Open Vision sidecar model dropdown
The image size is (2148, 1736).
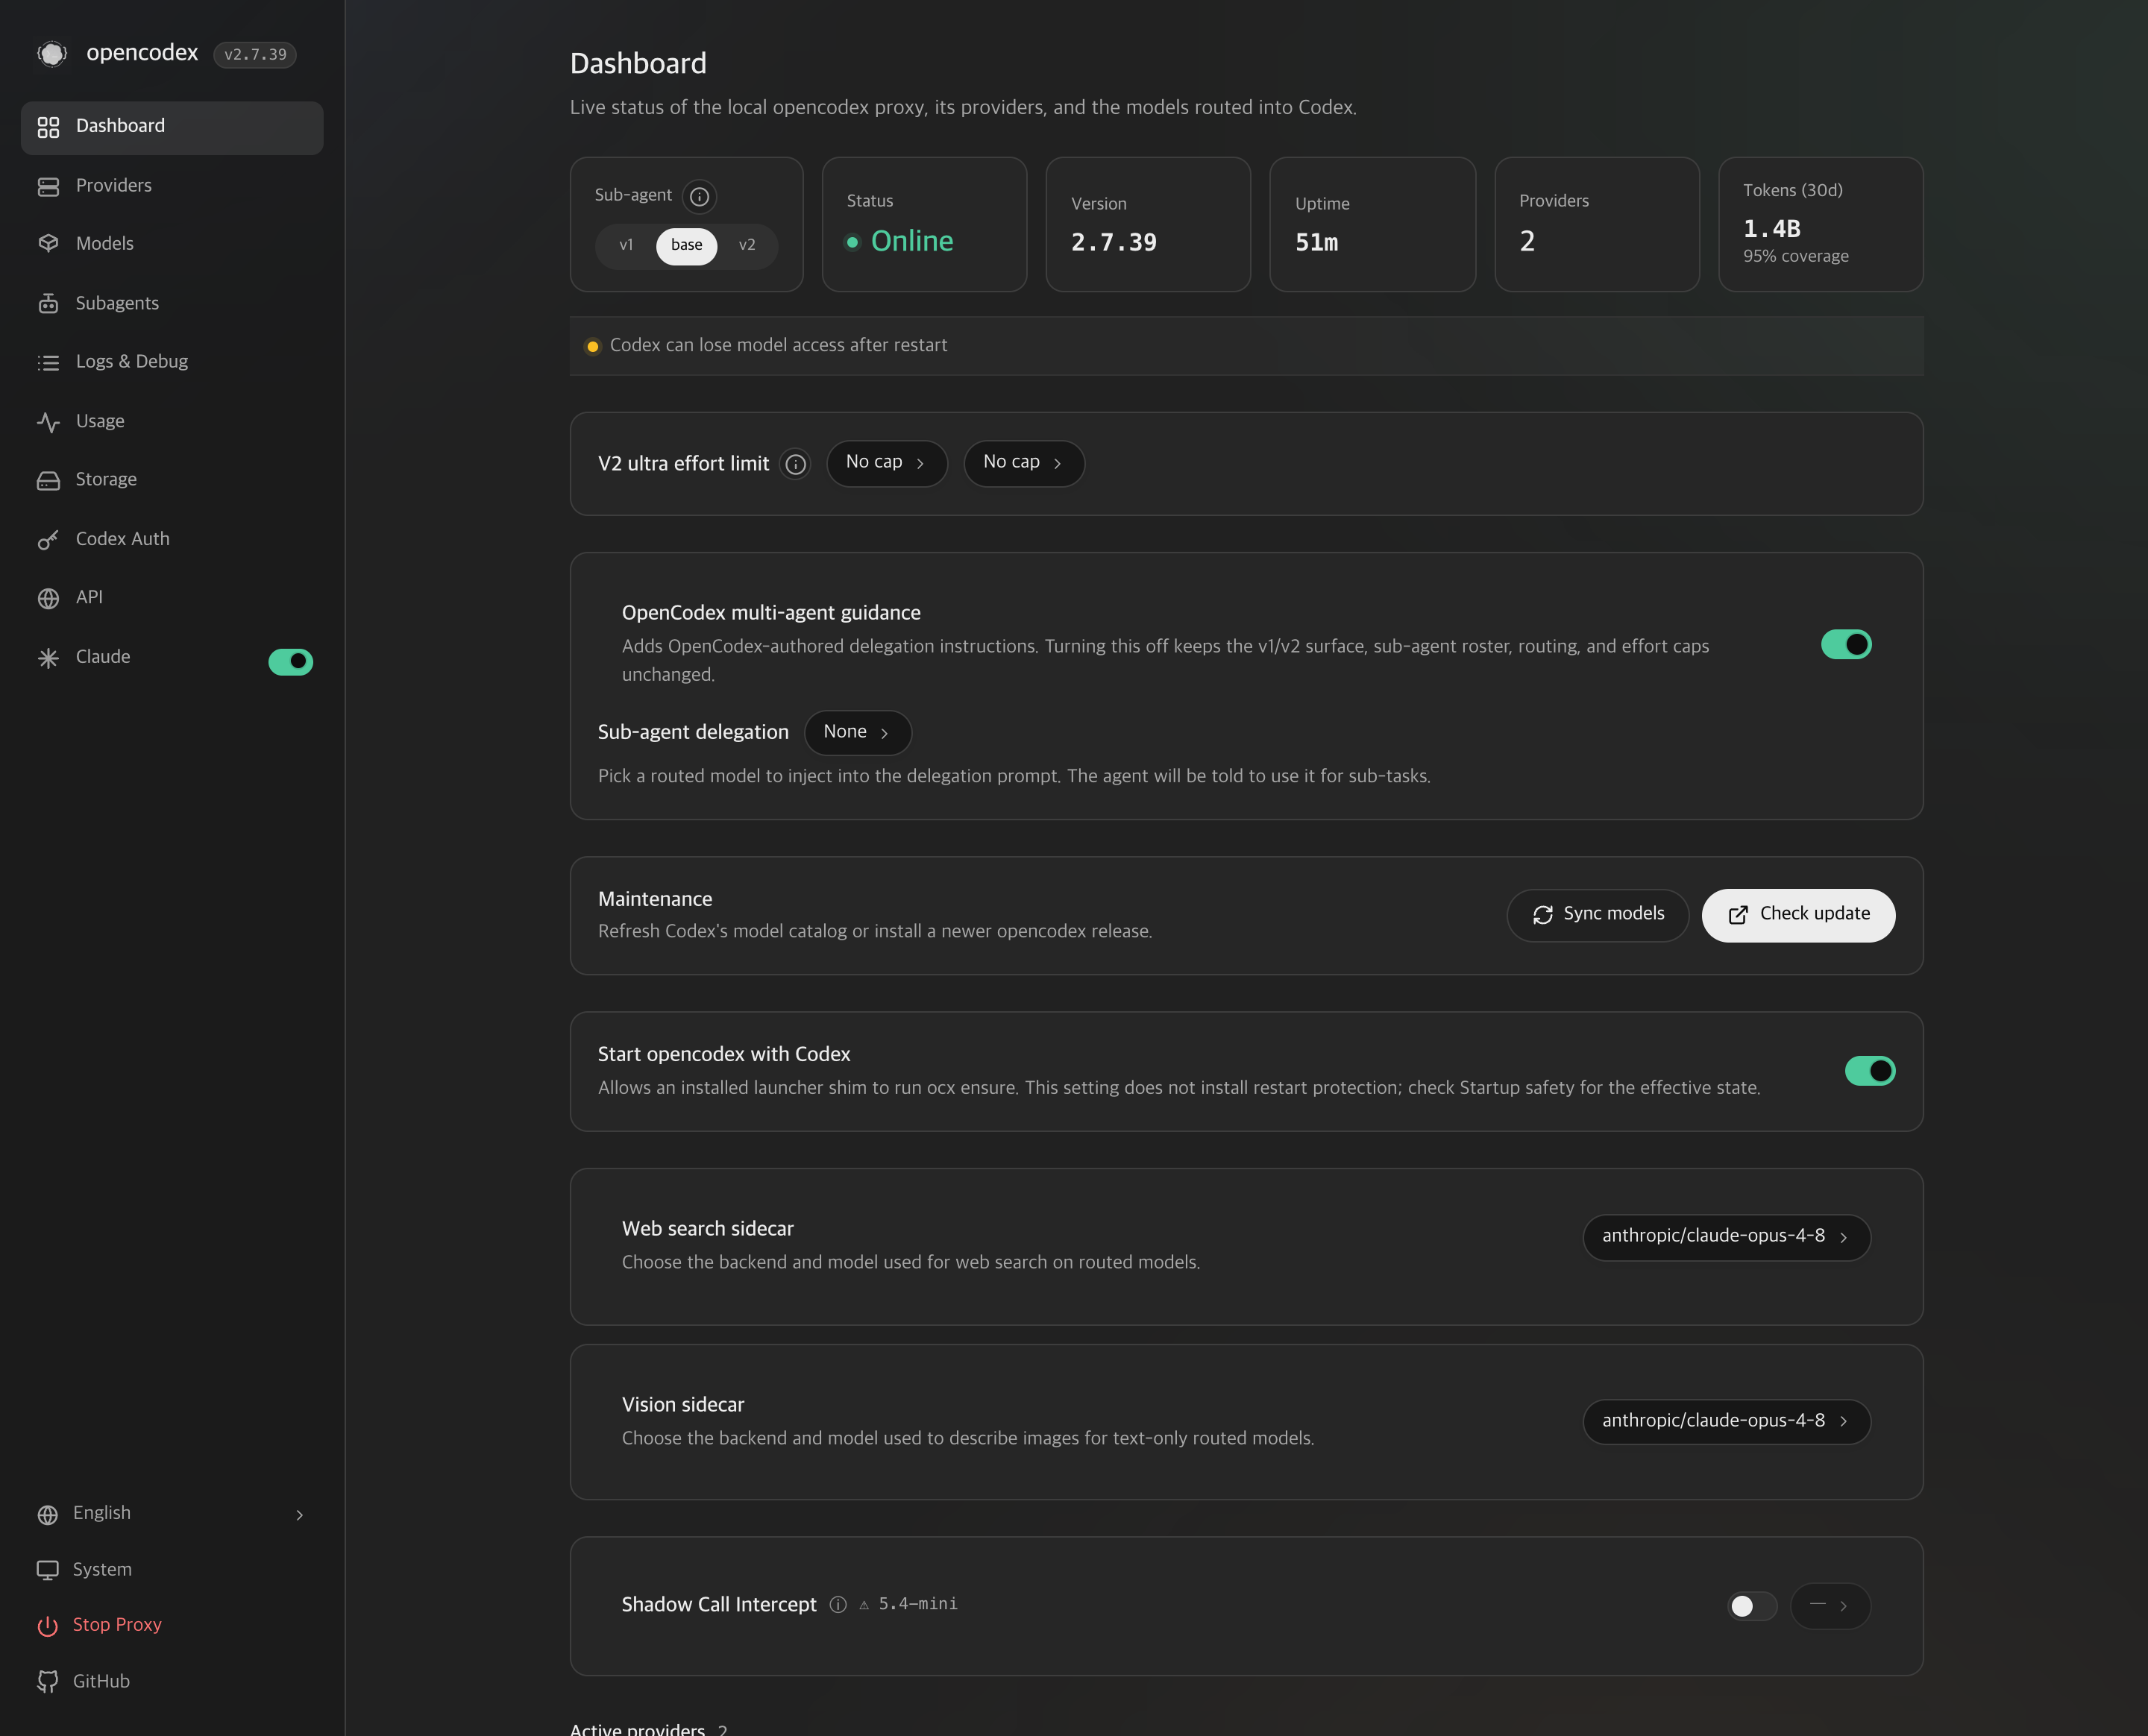(1726, 1422)
